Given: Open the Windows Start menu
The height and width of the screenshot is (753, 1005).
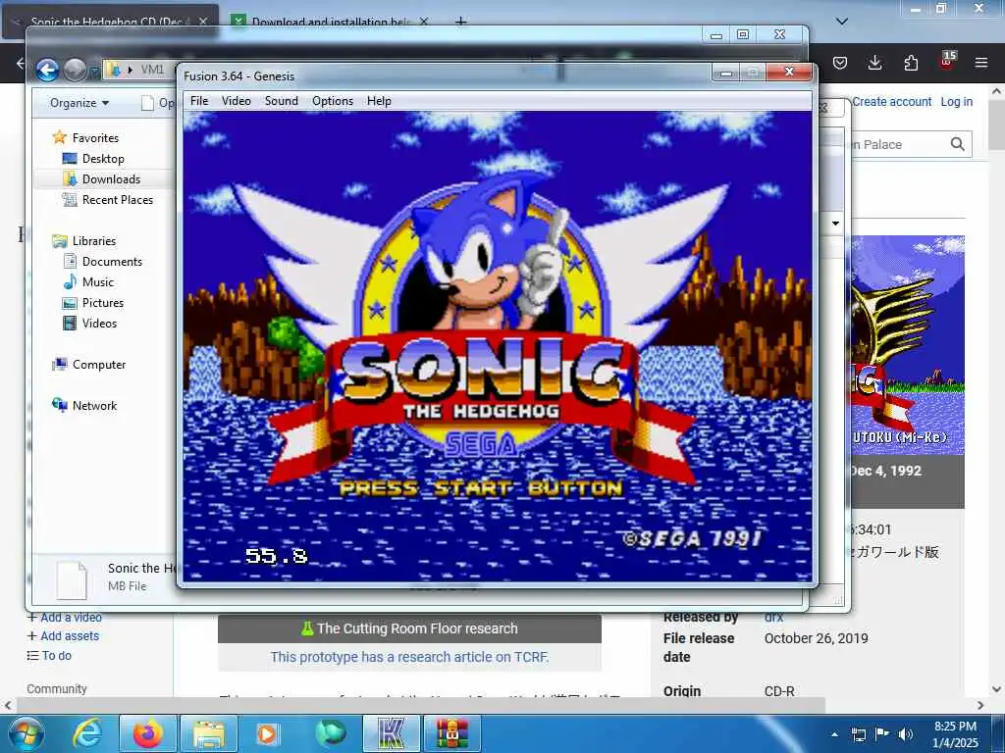Looking at the screenshot, I should (26, 733).
